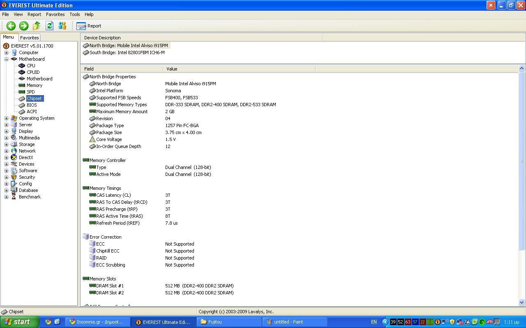Switch to Insomnia.gr Chrome taskbar window
Image resolution: width=526 pixels, height=328 pixels.
tap(98, 322)
